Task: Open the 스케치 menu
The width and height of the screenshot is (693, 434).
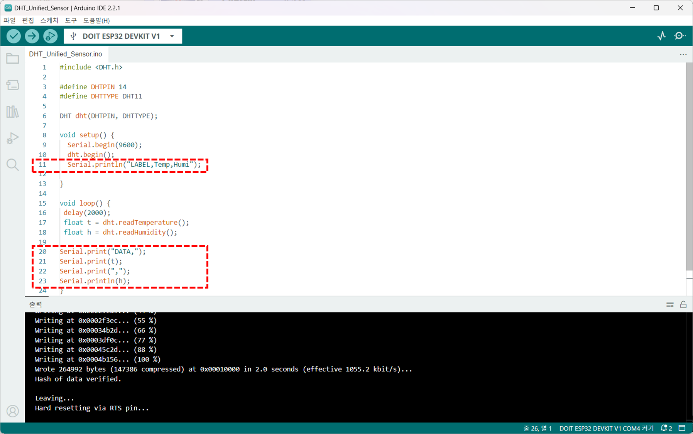Action: (49, 20)
